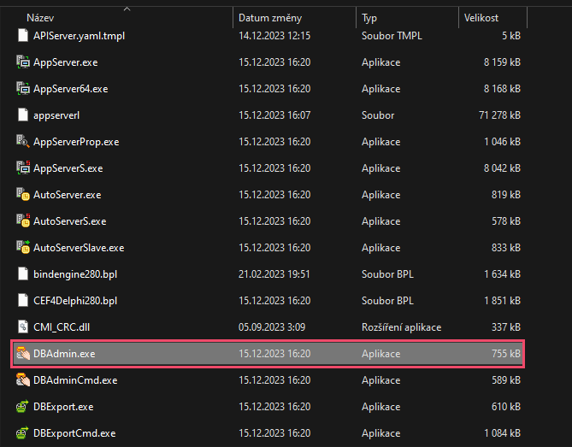Sort files by Typ column
Screen dimensions: 572x447
pos(369,17)
